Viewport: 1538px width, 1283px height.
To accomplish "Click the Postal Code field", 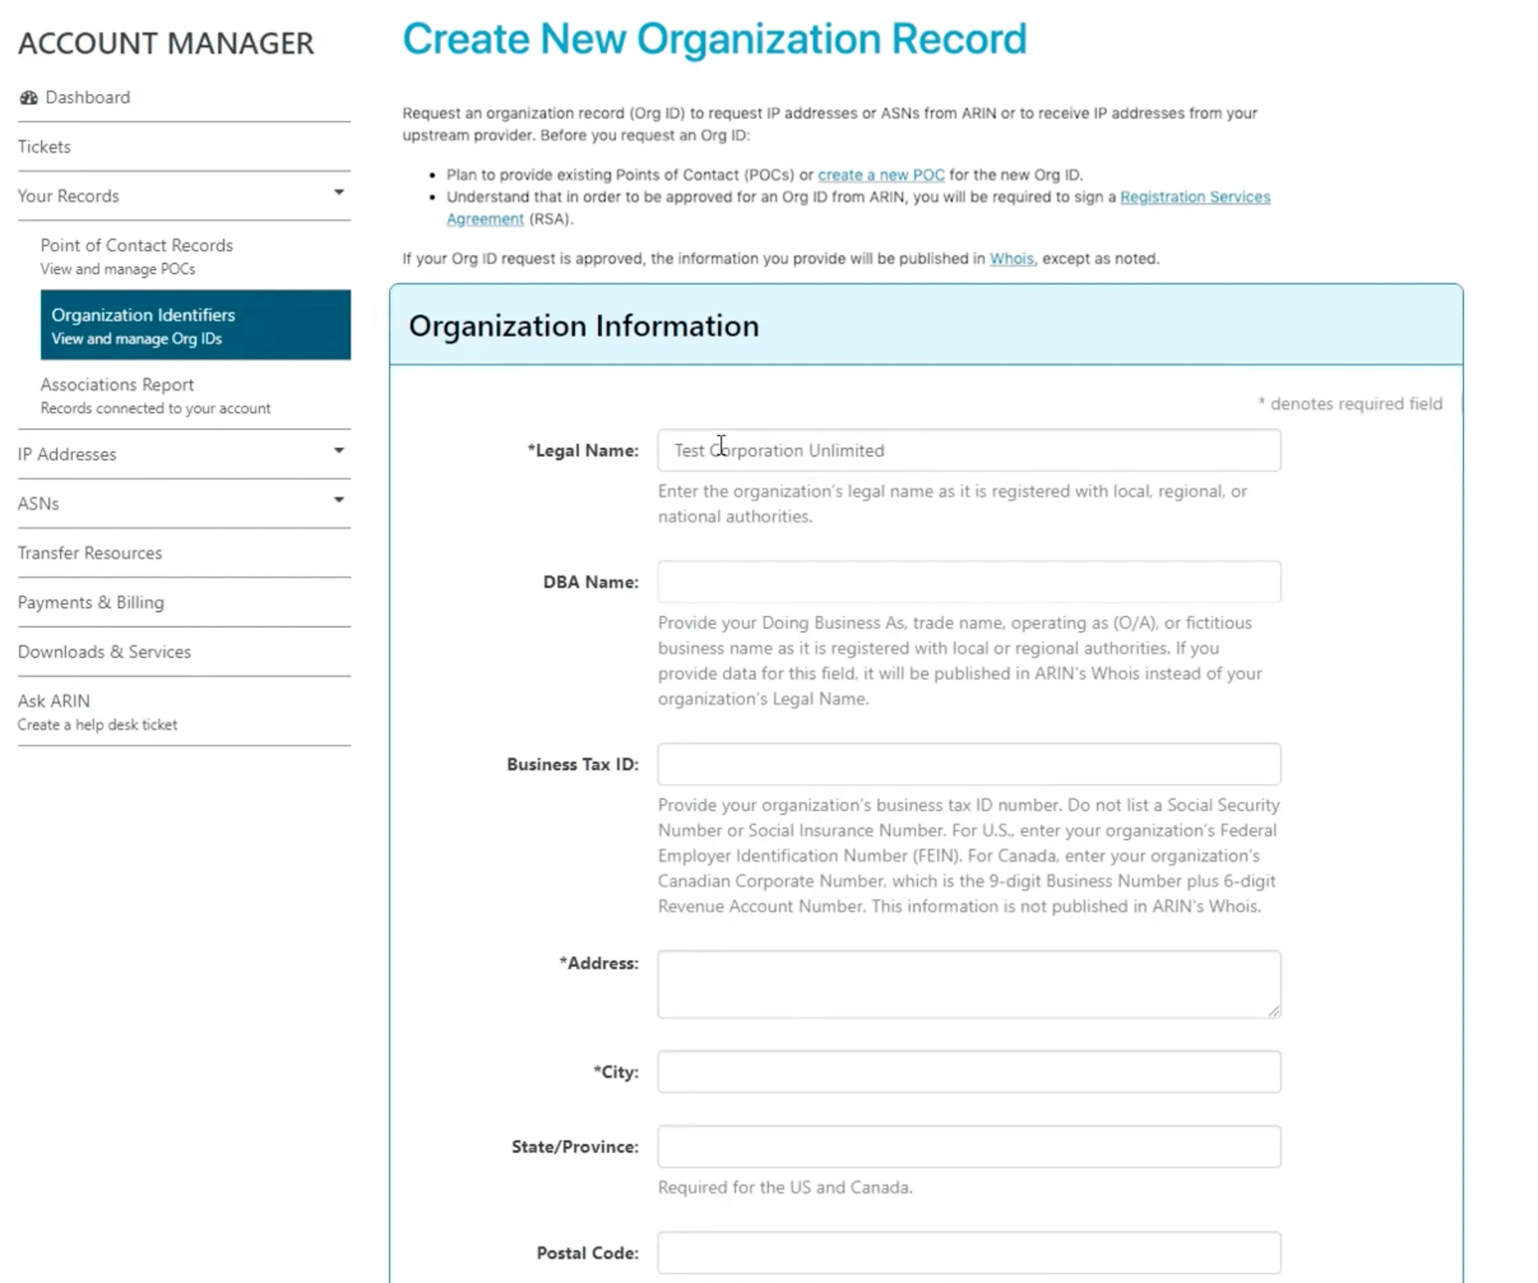I will click(x=968, y=1252).
